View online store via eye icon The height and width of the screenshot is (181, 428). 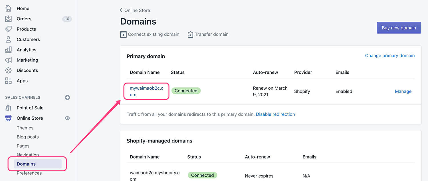[x=67, y=118]
